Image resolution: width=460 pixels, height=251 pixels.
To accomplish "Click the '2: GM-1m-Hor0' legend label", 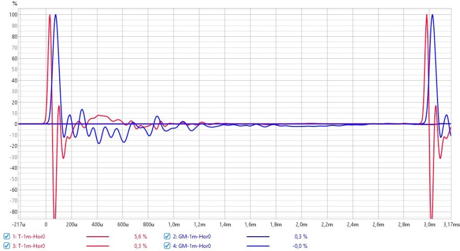I will (x=192, y=237).
